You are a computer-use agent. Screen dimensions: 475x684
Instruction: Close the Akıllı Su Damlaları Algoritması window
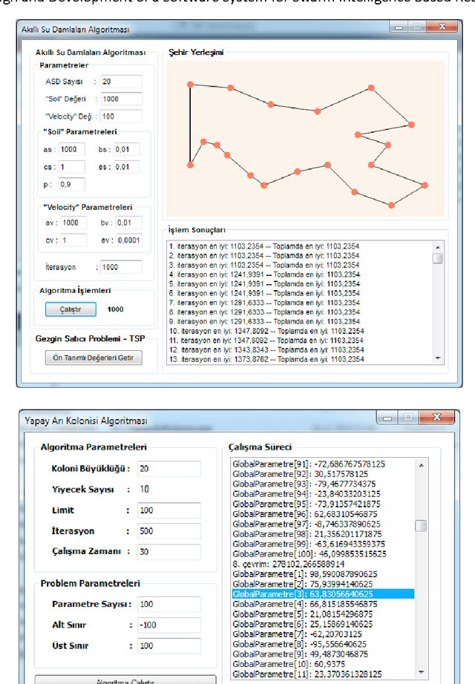point(442,27)
